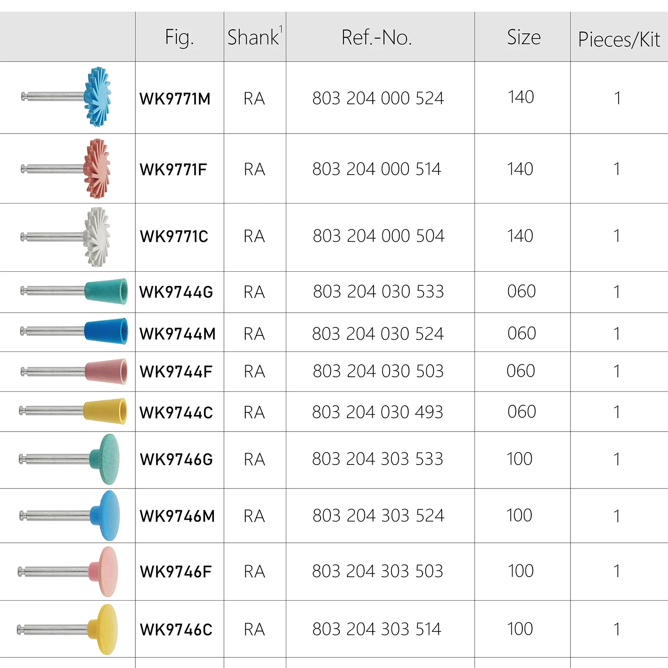
Task: Click reference number 803 204 030 533
Action: [x=378, y=292]
